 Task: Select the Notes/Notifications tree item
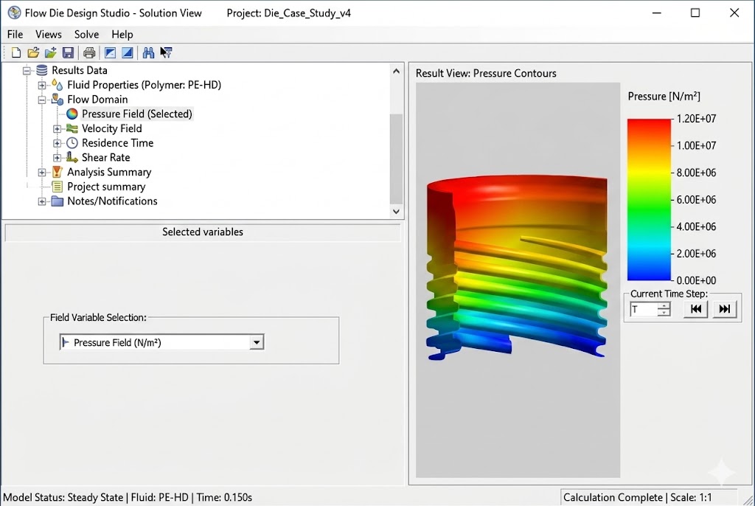pos(112,201)
